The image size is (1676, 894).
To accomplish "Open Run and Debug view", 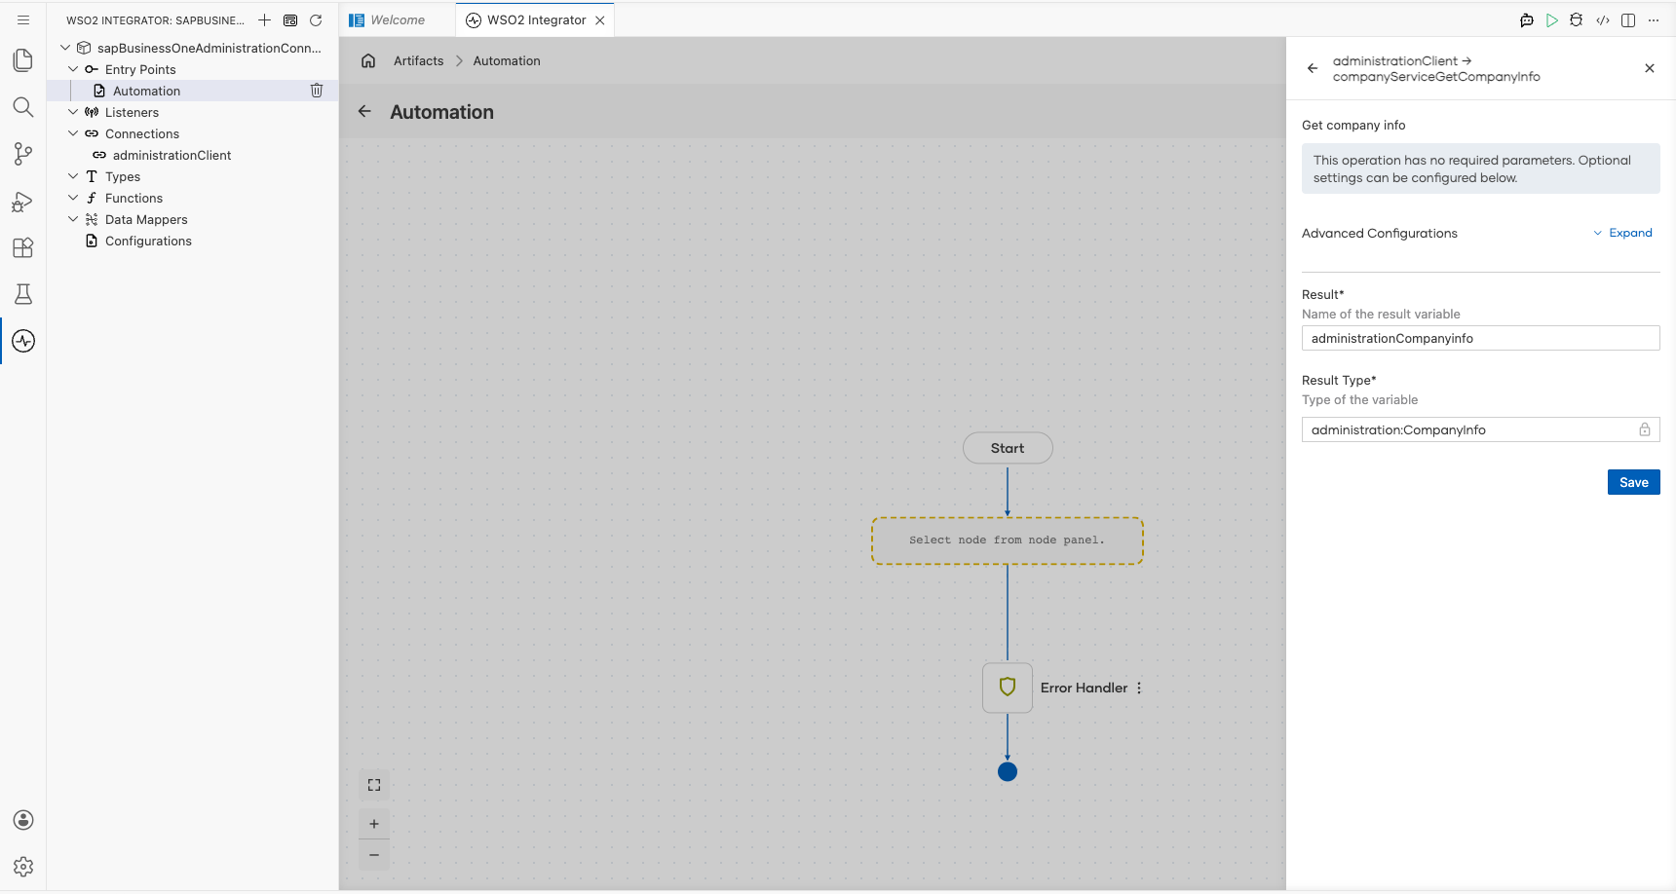I will [23, 202].
